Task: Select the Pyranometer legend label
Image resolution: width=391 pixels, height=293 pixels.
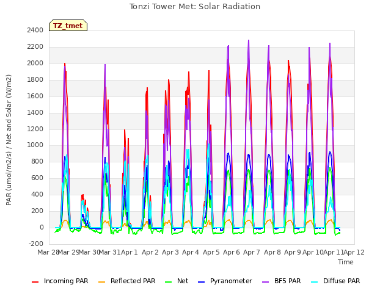Action: point(231,281)
